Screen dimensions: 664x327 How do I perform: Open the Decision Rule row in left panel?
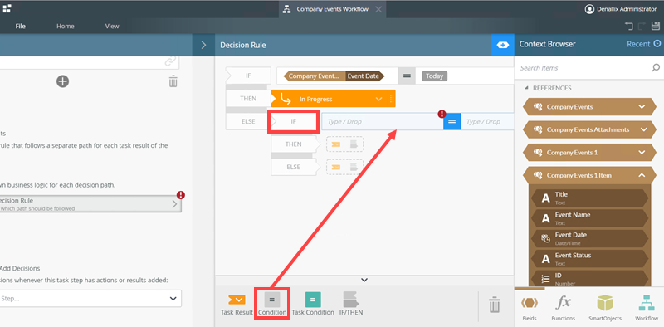(x=90, y=203)
